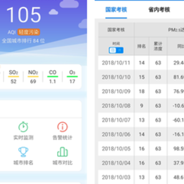The width and height of the screenshot is (184, 184).
Task: Click rank 18 in the 2018/10/09 row
Action: (x=142, y=91)
